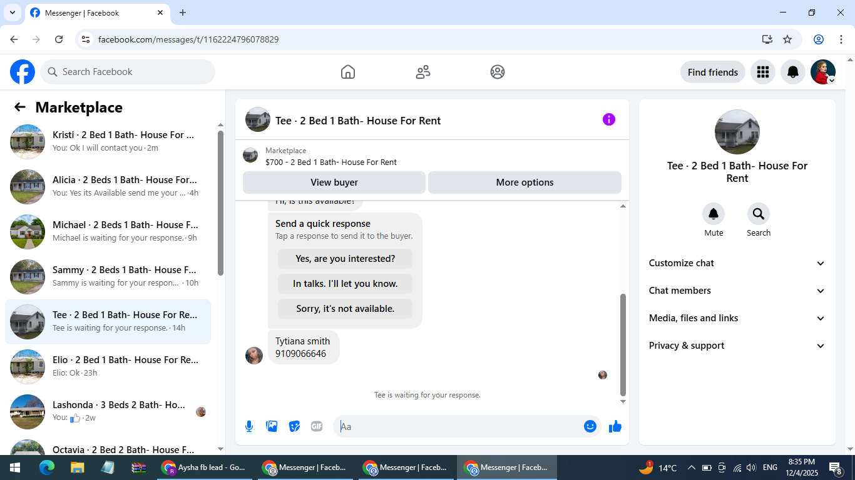Expand Chat members
This screenshot has width=855, height=480.
coord(737,291)
